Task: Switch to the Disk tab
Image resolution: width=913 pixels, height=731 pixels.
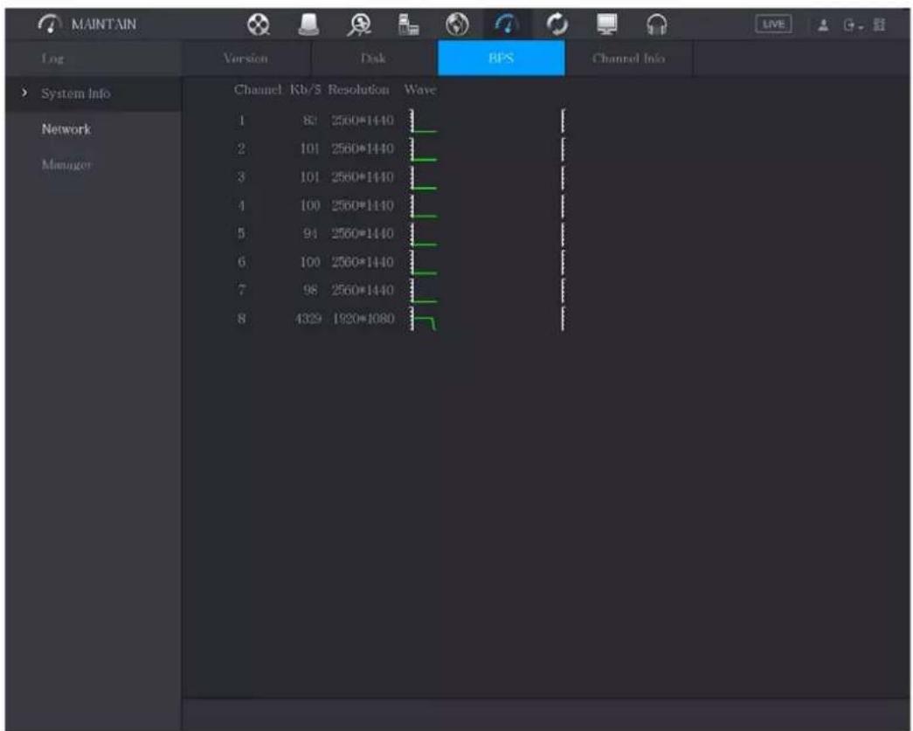Action: coord(373,59)
